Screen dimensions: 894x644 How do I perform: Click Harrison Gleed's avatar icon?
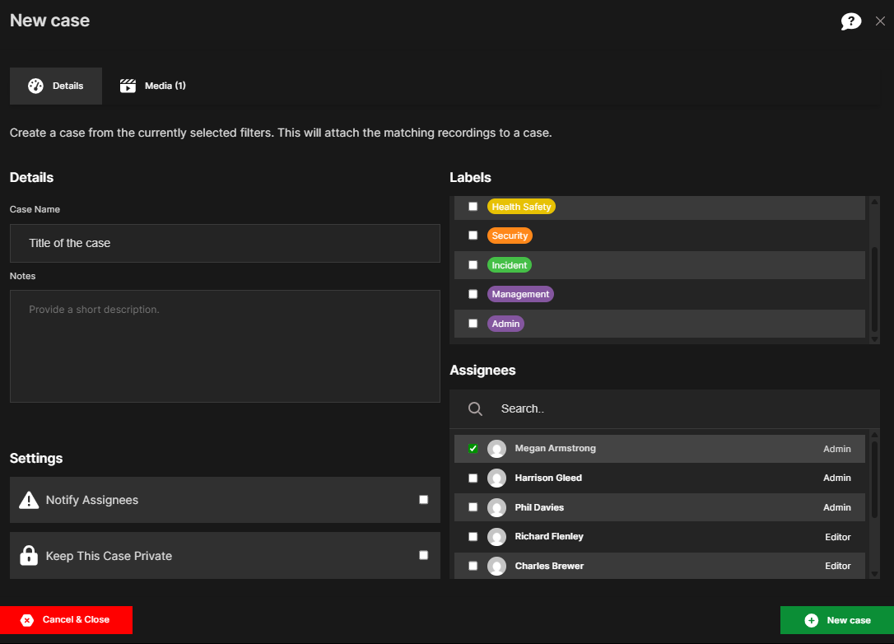click(x=496, y=478)
